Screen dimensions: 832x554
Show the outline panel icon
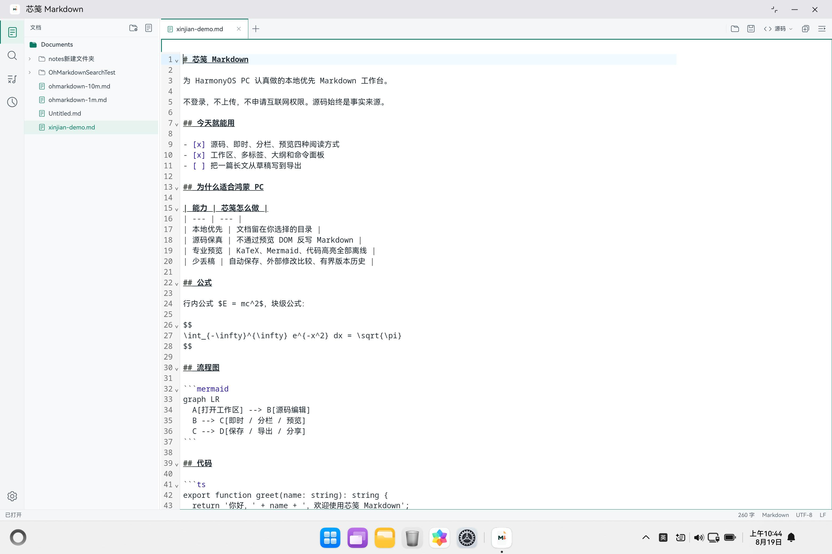[x=12, y=79]
